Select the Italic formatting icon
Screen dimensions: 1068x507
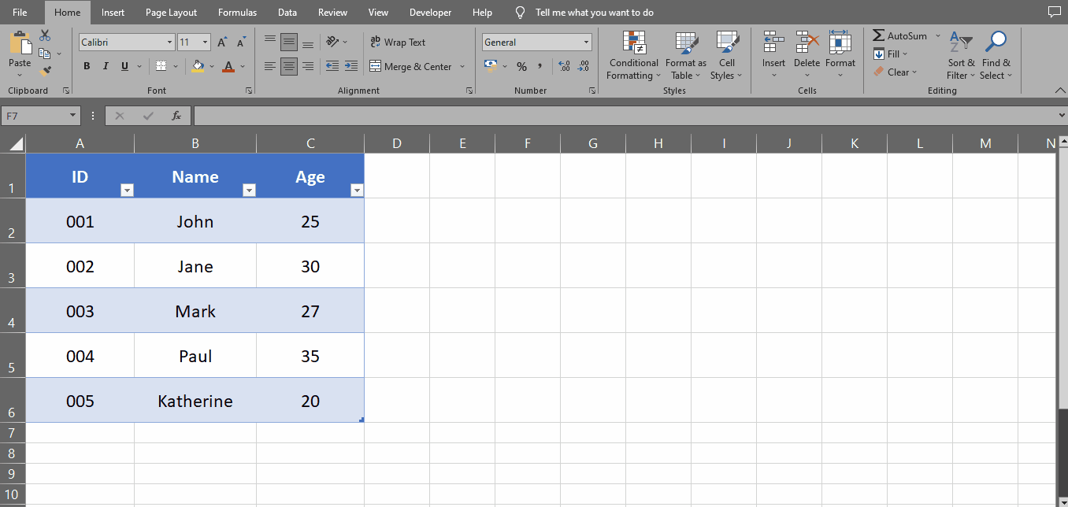(105, 66)
